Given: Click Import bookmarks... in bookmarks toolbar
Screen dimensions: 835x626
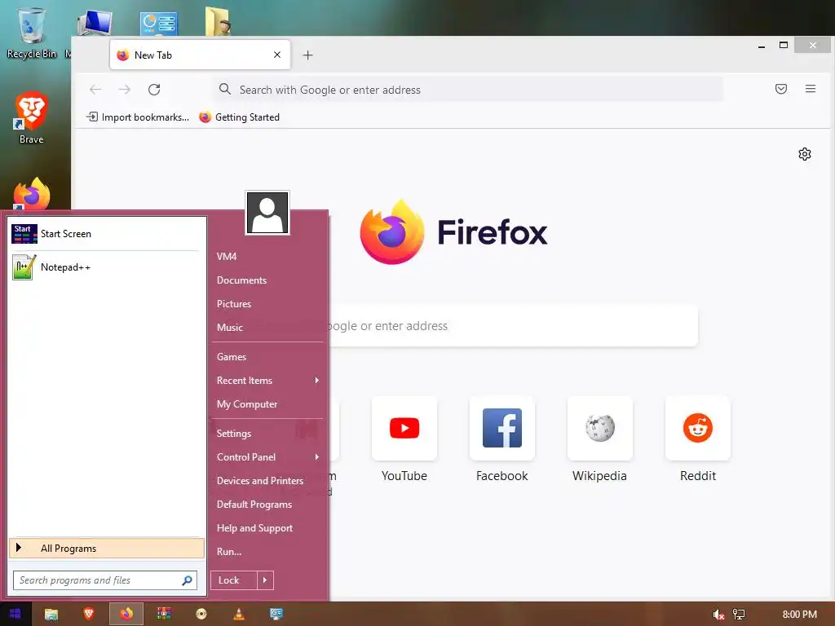Looking at the screenshot, I should click(x=138, y=117).
